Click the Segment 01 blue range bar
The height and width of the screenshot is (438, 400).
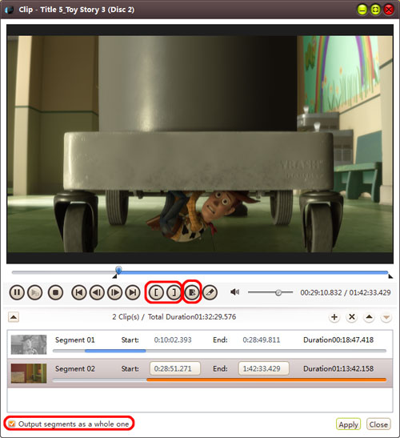pos(115,351)
